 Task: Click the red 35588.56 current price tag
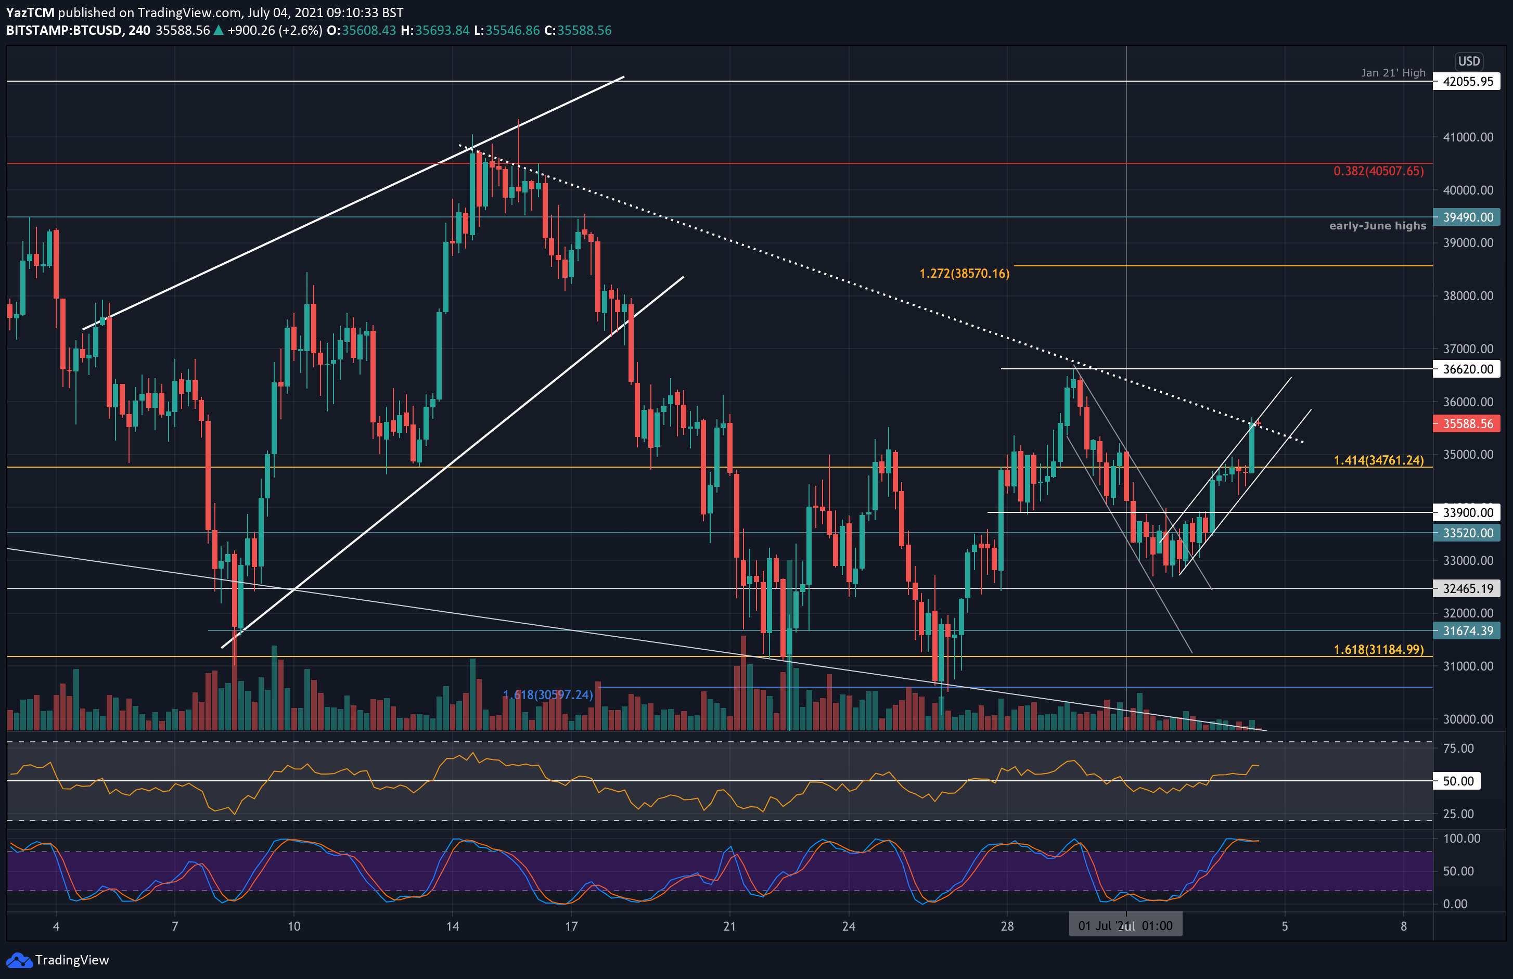[1467, 424]
